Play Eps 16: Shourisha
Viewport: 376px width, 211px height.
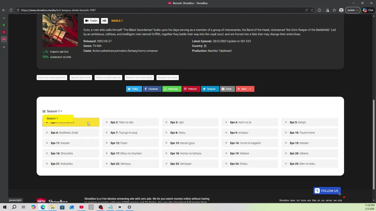pyautogui.click(x=71, y=154)
